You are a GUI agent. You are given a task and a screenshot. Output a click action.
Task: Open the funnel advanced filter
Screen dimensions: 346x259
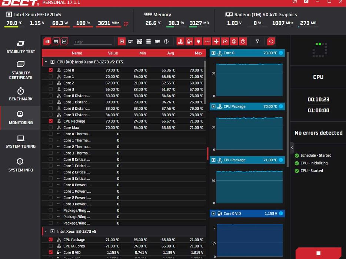(x=257, y=41)
